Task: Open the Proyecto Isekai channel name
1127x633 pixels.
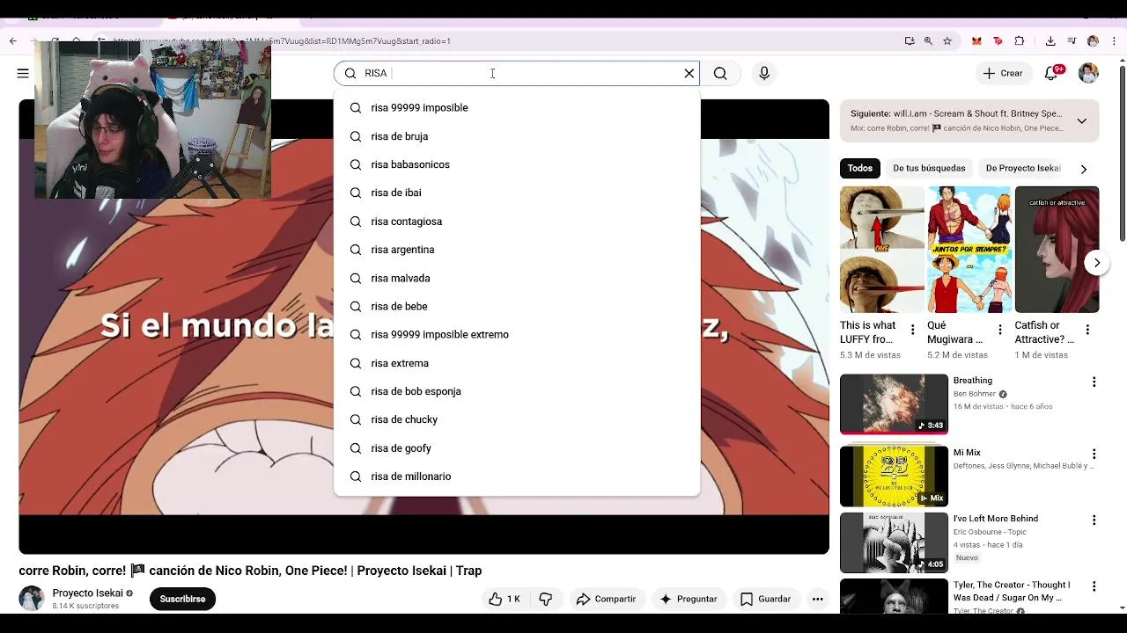Action: [x=87, y=593]
